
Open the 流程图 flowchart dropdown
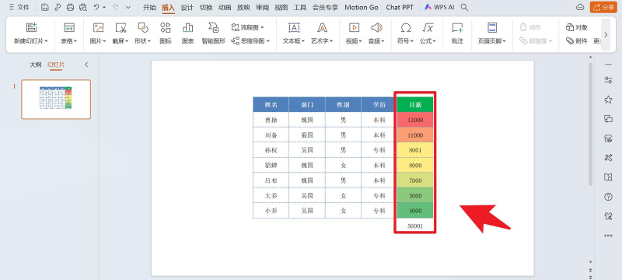(x=247, y=27)
